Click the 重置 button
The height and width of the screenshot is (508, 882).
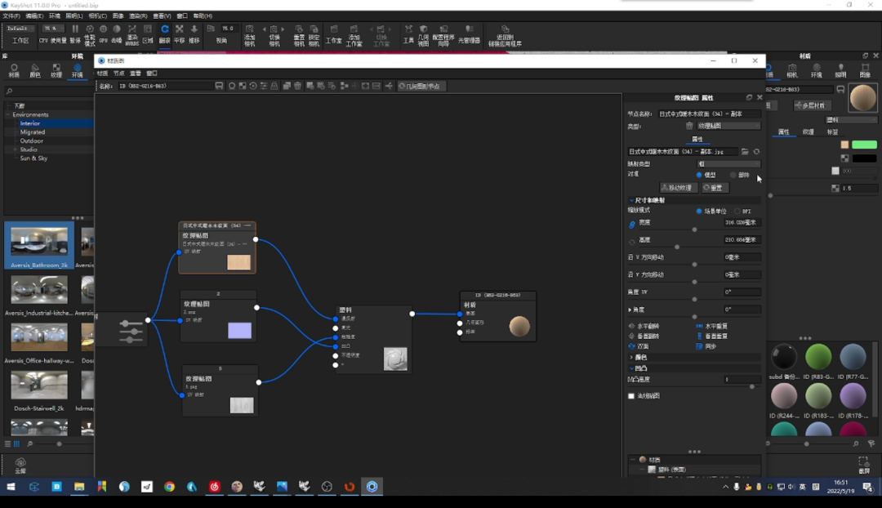coord(715,188)
